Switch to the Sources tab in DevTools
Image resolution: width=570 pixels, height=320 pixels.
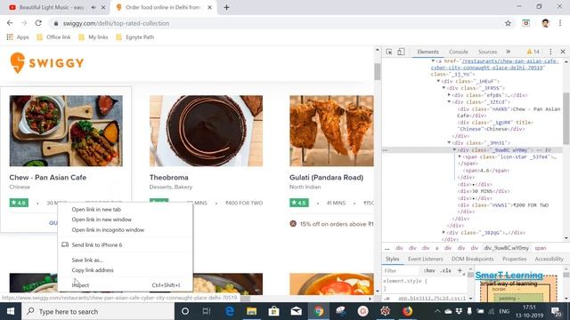tap(487, 52)
